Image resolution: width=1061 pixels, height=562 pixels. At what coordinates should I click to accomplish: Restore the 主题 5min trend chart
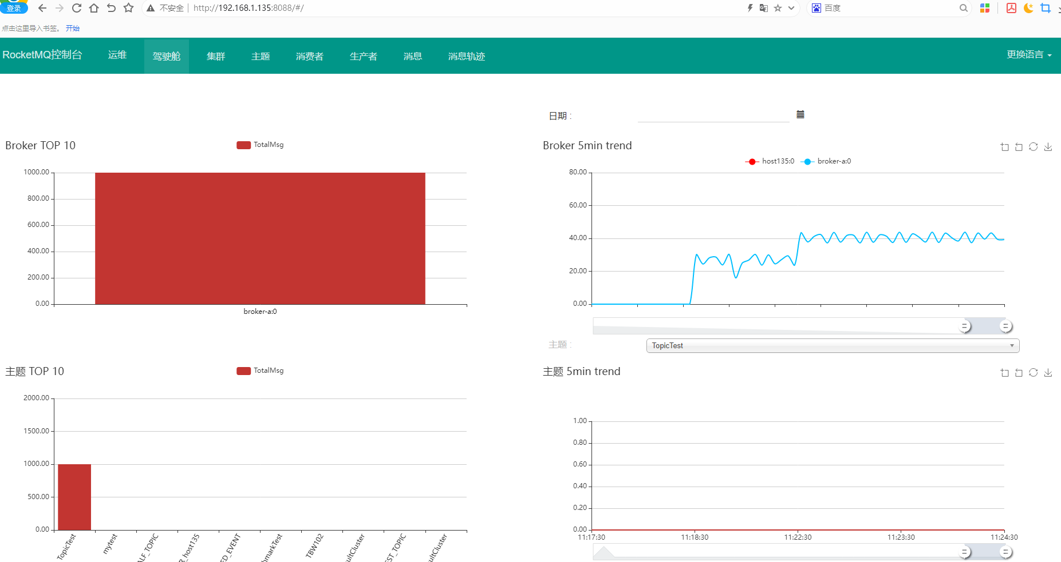1034,373
